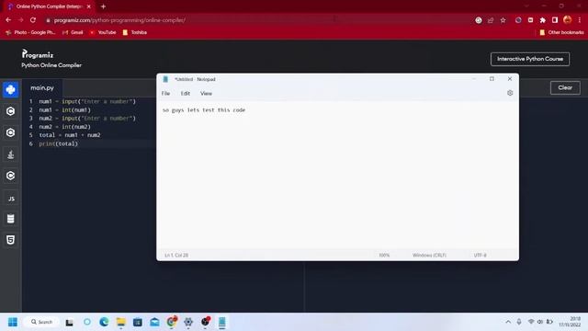Click the Programiz logo

click(38, 54)
